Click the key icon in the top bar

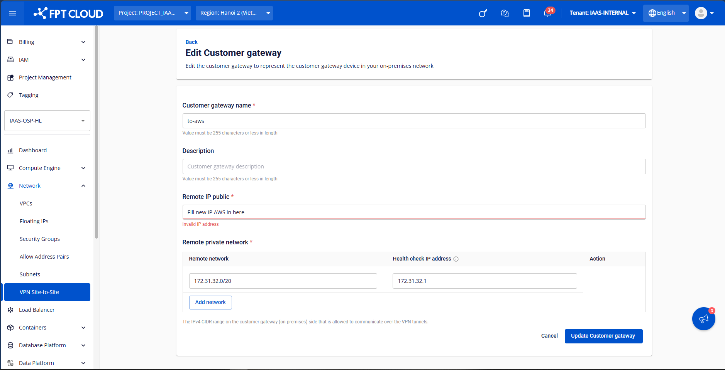tap(483, 13)
